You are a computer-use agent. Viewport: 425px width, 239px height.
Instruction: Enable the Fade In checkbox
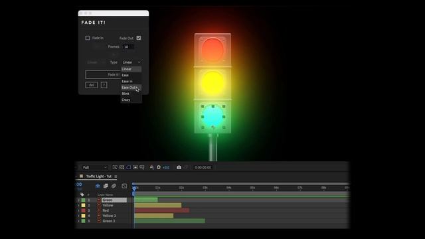(x=88, y=38)
